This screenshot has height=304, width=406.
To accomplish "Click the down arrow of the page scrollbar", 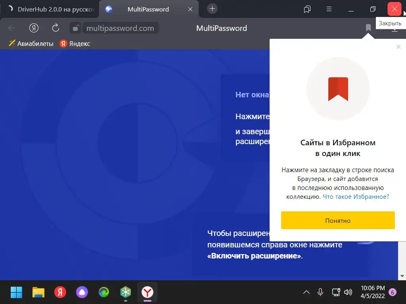I will 402,276.
